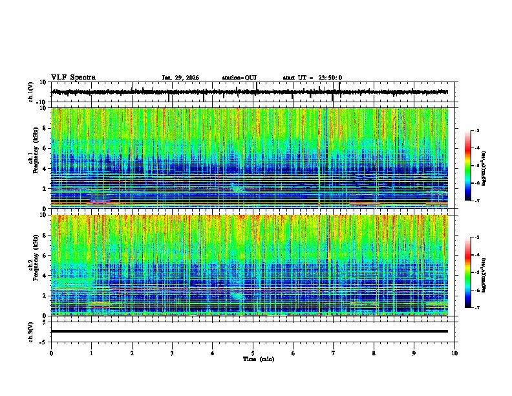Click the ch.1 voltage waveform trace
512x396 pixels.
[x=250, y=92]
